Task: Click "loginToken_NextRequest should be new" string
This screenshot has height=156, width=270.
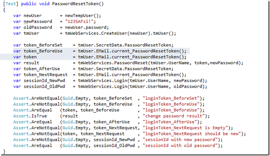Action: (x=192, y=134)
